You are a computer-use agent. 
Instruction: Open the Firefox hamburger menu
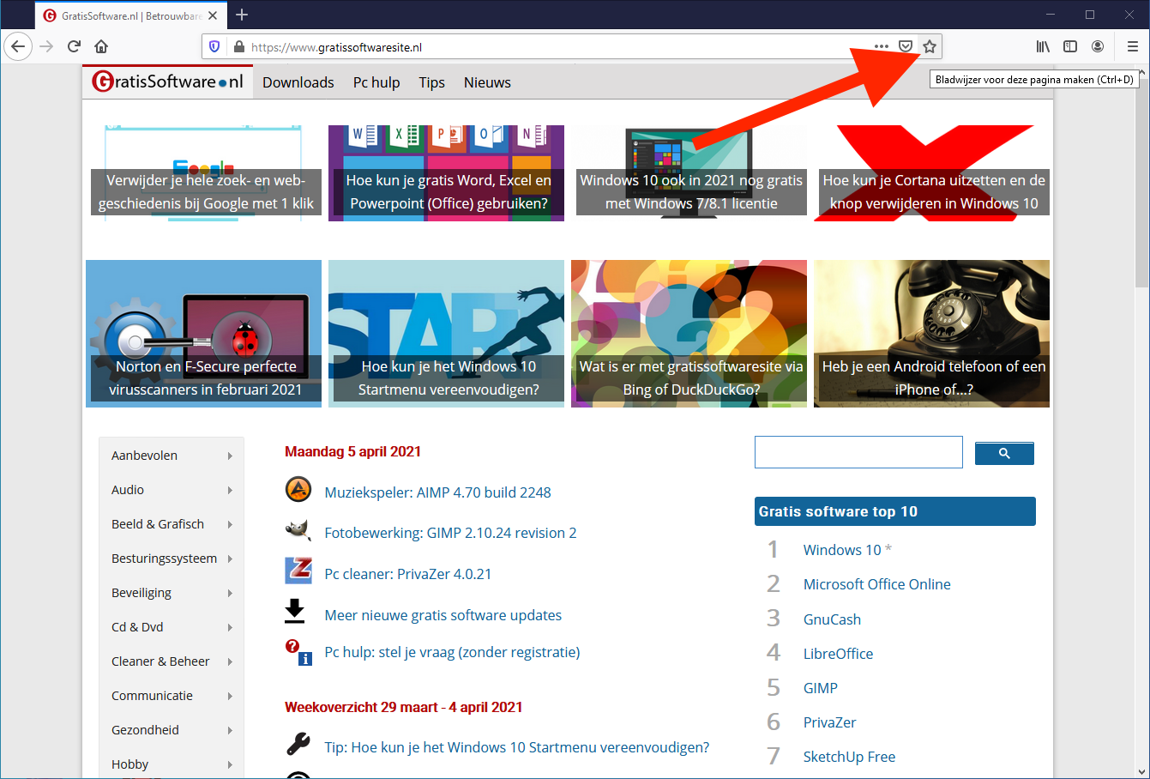pos(1132,46)
